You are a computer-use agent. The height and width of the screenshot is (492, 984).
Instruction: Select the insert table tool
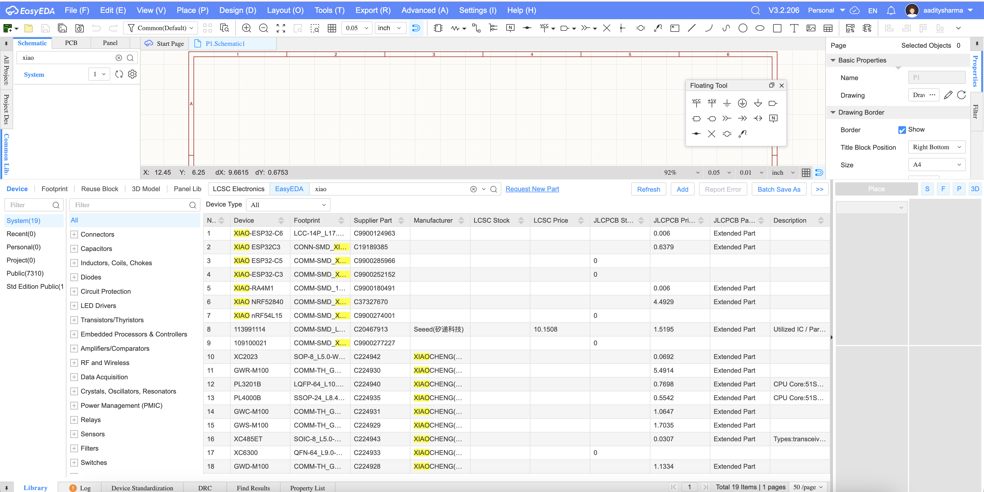(828, 28)
